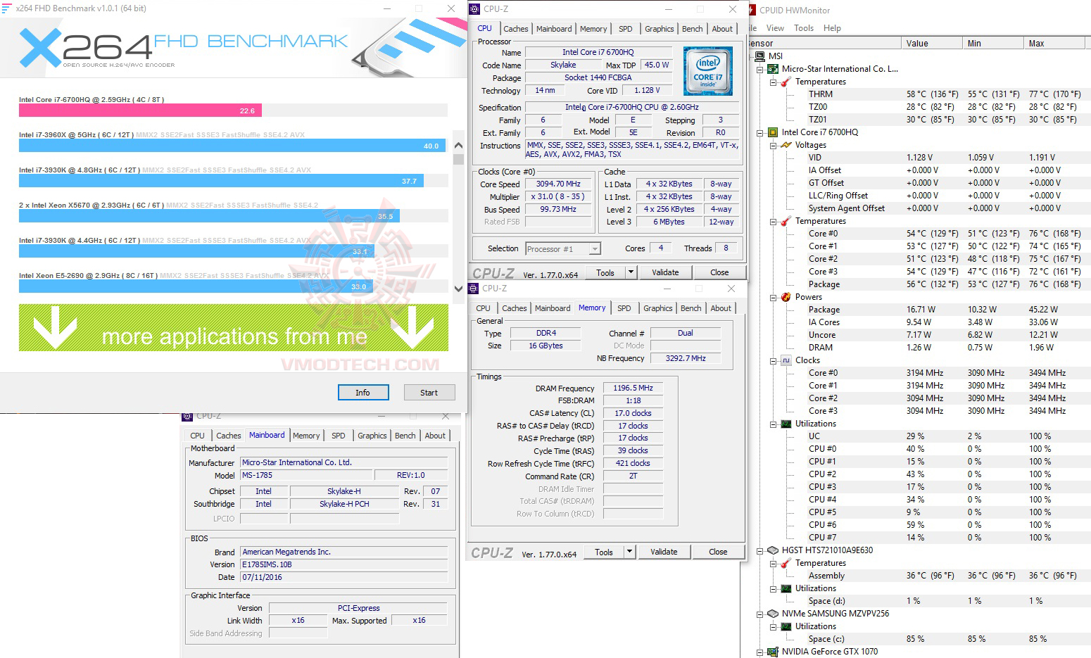Collapse the Micro-Star International tree node
The image size is (1091, 658).
(758, 68)
